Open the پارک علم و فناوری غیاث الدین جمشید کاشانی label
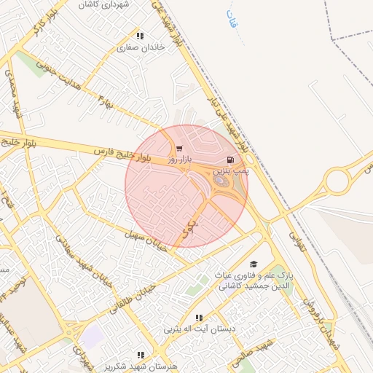Screen dimensions: 373x373 [254, 280]
